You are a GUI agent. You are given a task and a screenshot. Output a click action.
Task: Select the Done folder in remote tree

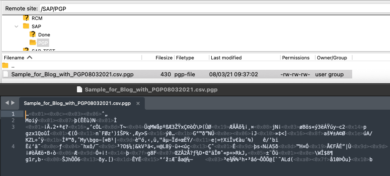(x=44, y=34)
